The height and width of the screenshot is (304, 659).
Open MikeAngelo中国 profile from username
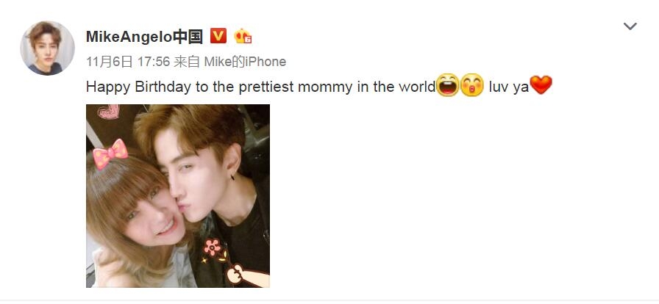145,37
